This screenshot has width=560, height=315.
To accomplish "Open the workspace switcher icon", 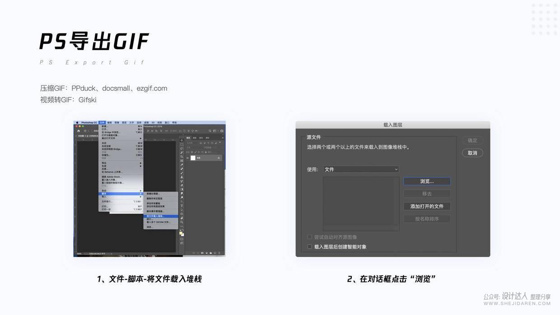I will coord(215,131).
